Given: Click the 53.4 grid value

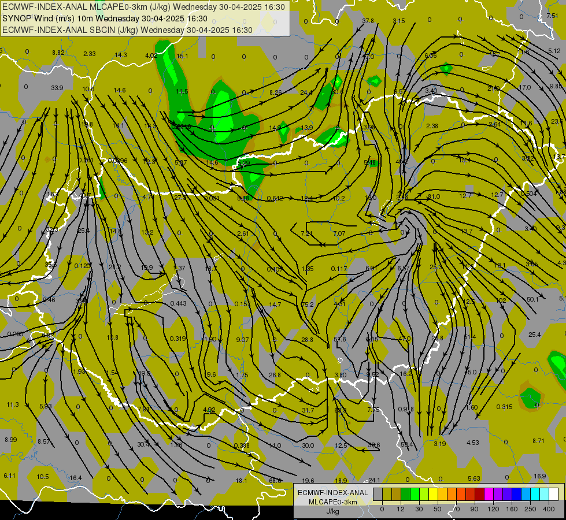Looking at the screenshot, I should [407, 444].
